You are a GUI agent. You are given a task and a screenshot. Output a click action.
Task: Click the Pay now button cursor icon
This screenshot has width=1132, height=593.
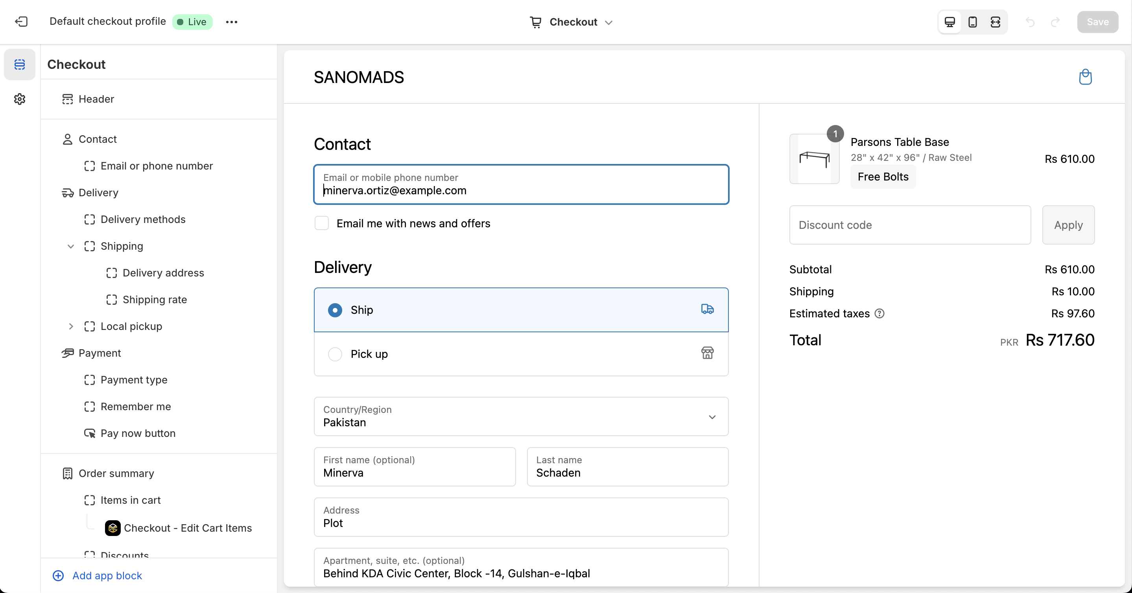tap(90, 434)
